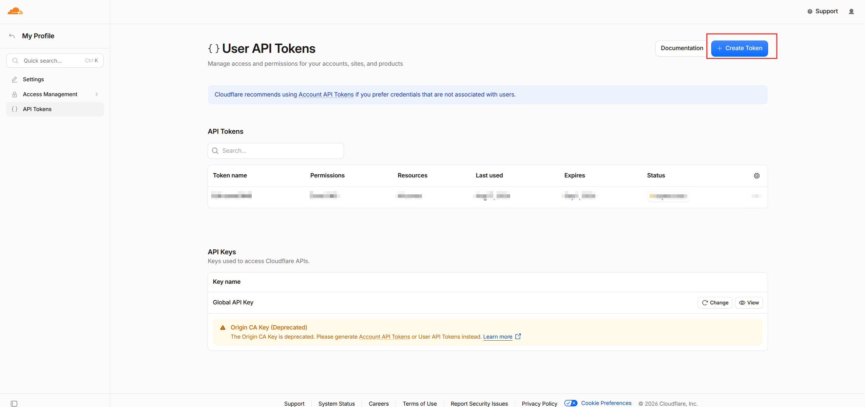Click the Status column header
The height and width of the screenshot is (407, 865).
point(656,175)
